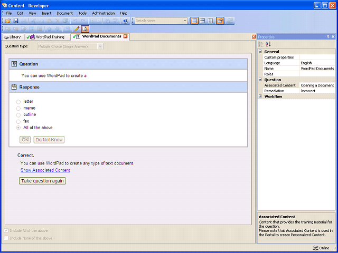The height and width of the screenshot is (253, 338).
Task: Open the File menu
Action: 9,13
